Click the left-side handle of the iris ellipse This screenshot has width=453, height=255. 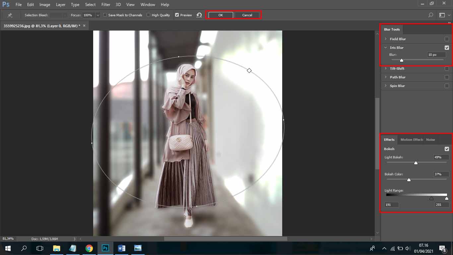pos(92,143)
